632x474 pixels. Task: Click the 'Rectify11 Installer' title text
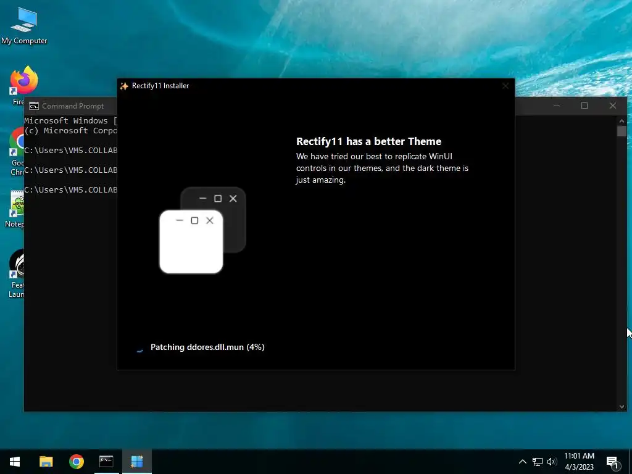pos(160,86)
